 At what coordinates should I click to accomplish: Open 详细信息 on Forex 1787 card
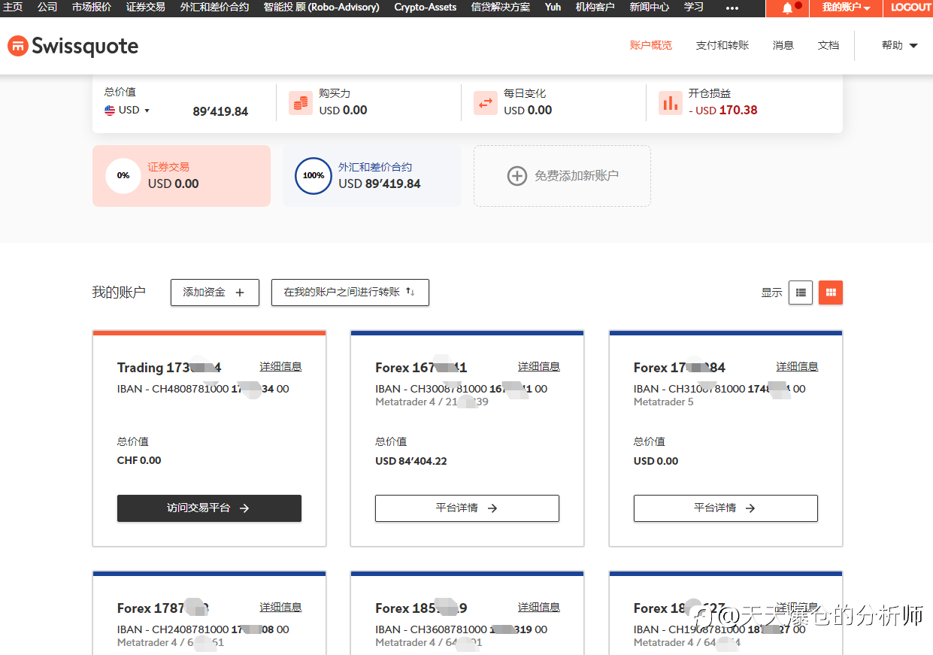[x=280, y=608]
